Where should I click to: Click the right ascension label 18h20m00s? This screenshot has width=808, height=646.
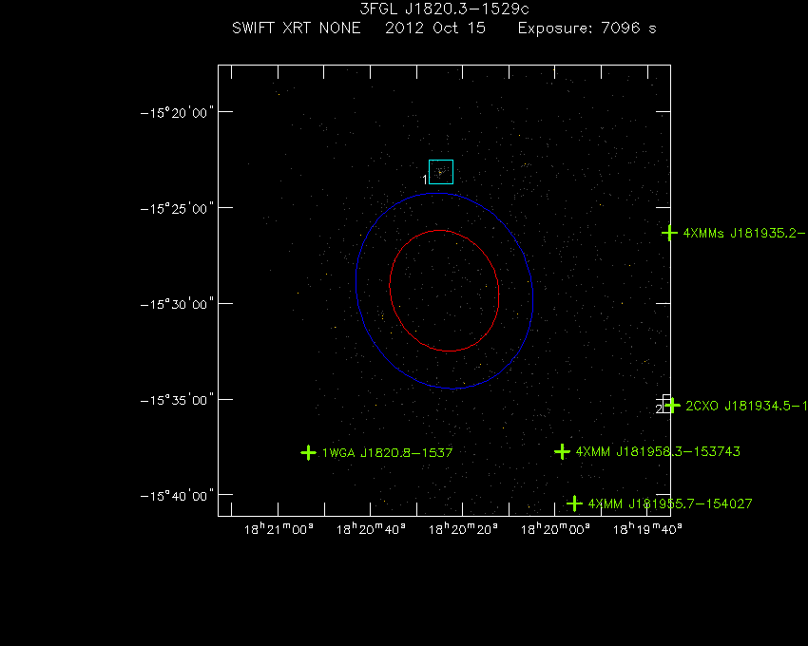pos(555,529)
